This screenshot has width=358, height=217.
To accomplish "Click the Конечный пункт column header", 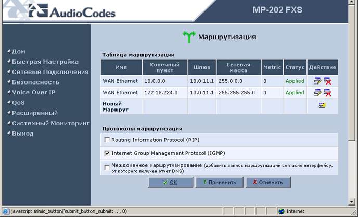I will [x=164, y=67].
